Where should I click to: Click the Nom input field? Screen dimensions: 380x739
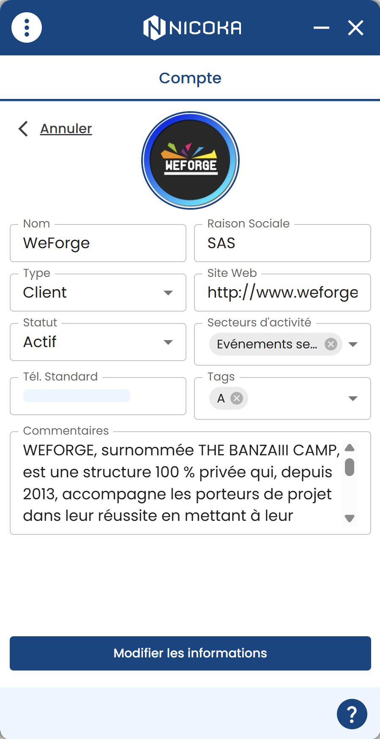pyautogui.click(x=98, y=244)
